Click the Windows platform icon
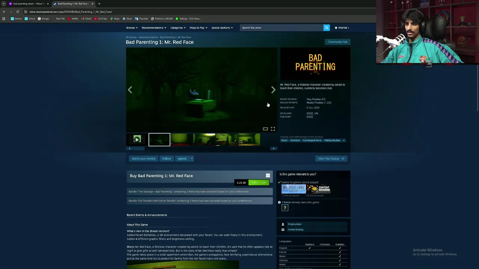Image resolution: width=479 pixels, height=269 pixels. pyautogui.click(x=268, y=176)
